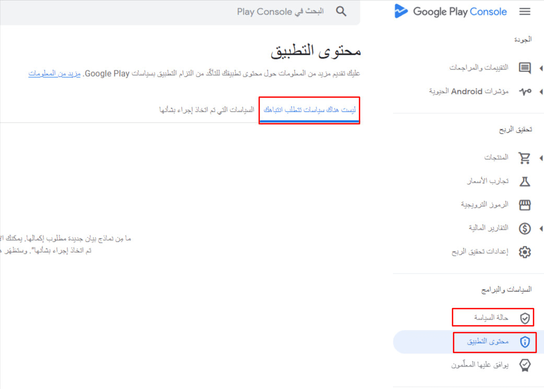The height and width of the screenshot is (389, 544).
Task: Click the teacher approved badge icon
Action: 525,365
